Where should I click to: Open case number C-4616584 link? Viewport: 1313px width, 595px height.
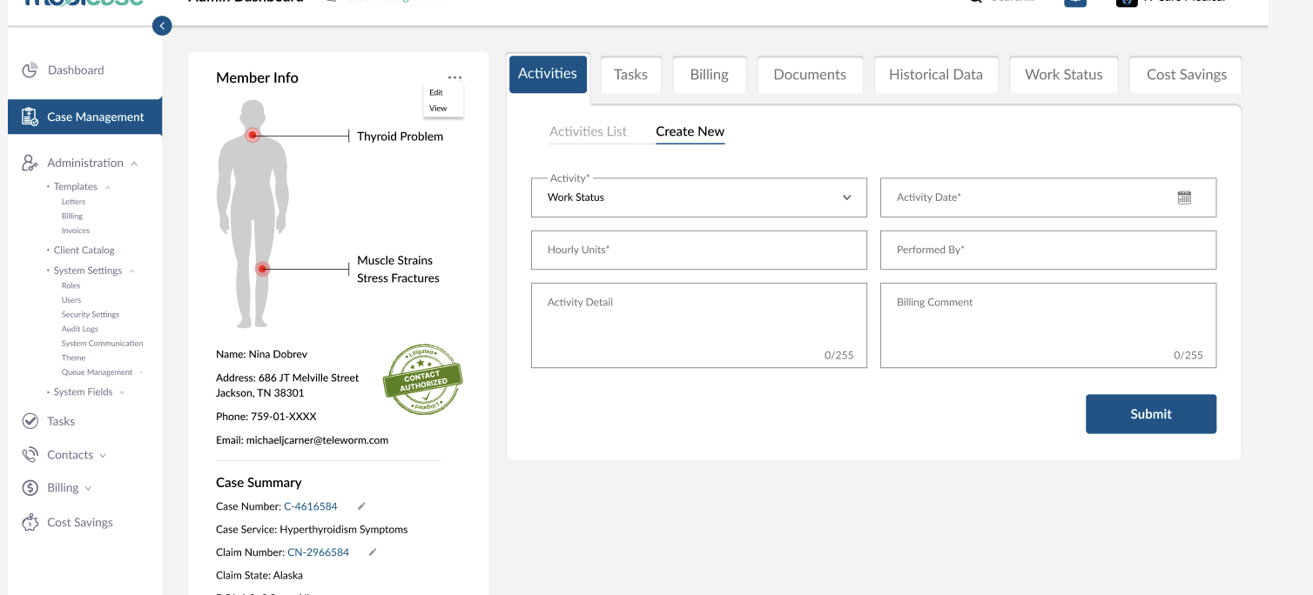coord(310,506)
